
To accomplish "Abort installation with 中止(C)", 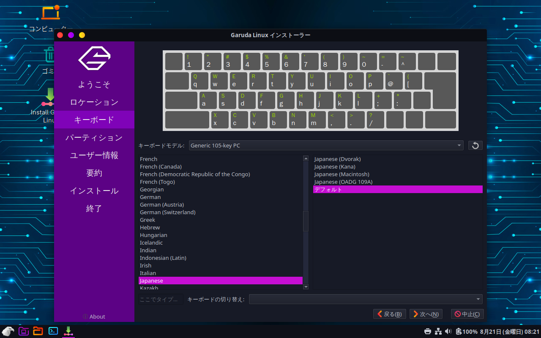I will tap(467, 314).
